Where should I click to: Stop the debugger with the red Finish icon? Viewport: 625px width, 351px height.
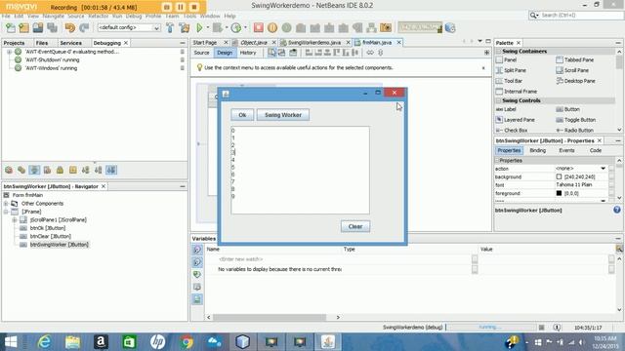[x=258, y=28]
